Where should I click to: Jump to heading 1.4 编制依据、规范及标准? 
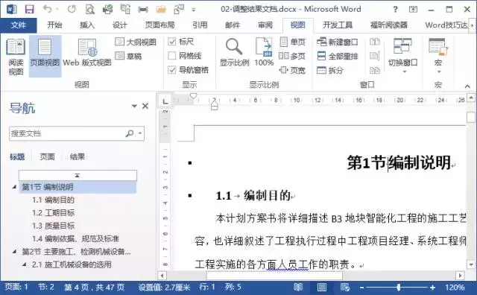75,238
